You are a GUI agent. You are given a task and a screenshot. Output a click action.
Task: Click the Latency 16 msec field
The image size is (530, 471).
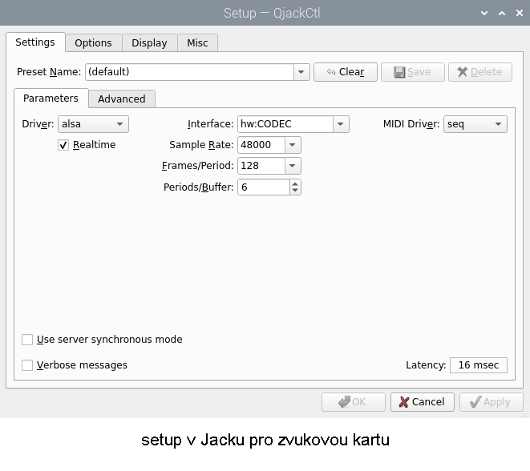click(479, 365)
